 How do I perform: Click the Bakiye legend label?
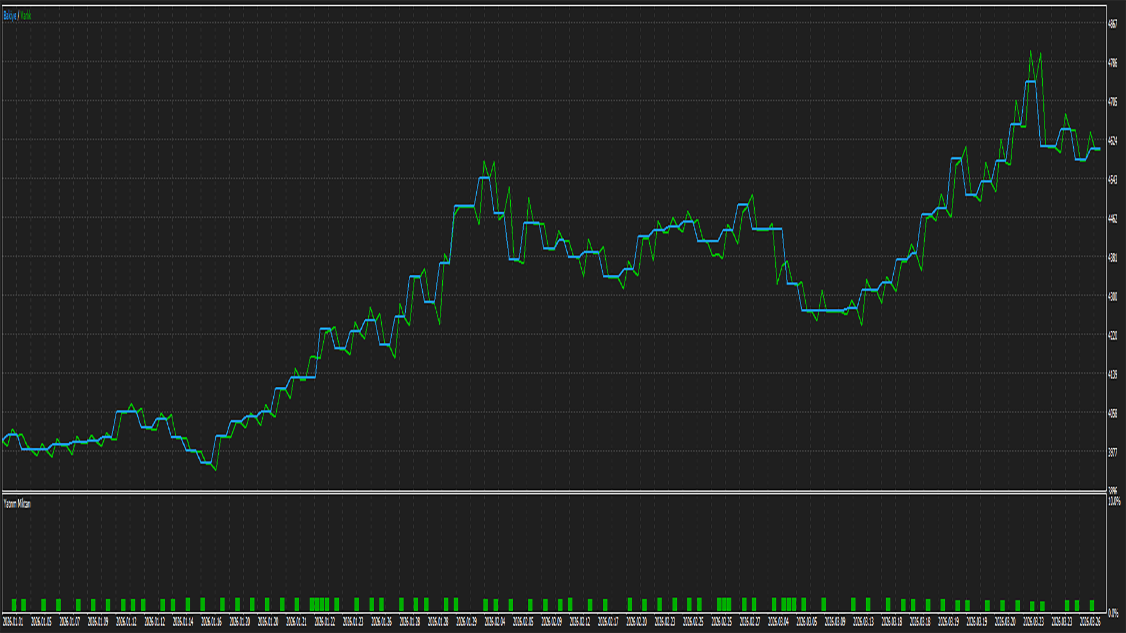(x=9, y=16)
